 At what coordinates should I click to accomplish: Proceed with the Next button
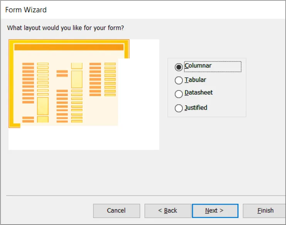pos(215,211)
